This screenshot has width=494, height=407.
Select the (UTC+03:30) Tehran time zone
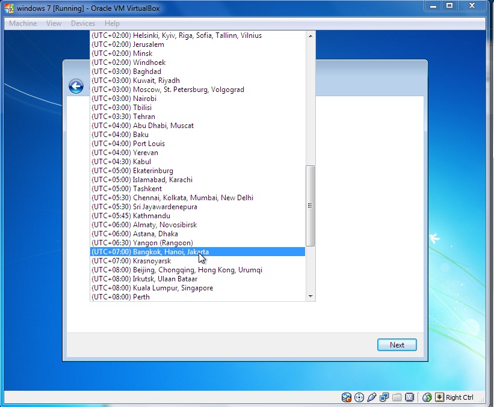[x=197, y=117]
